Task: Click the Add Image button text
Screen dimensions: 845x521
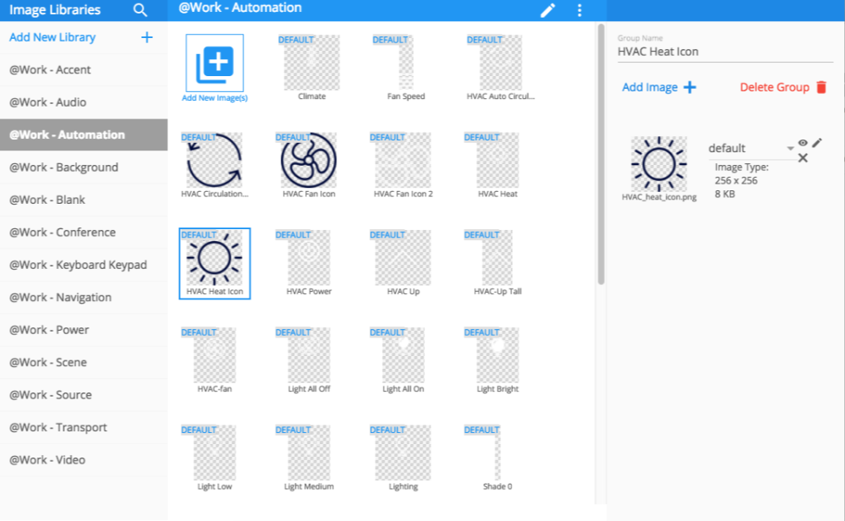Action: (649, 87)
